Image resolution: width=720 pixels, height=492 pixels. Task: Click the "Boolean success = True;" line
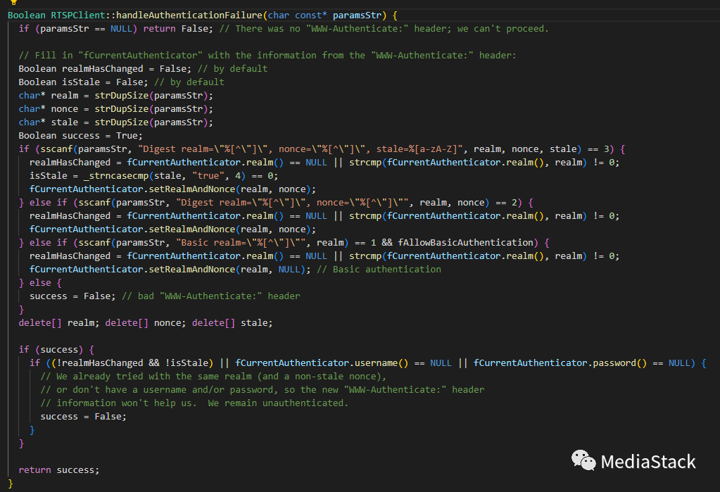pyautogui.click(x=80, y=135)
